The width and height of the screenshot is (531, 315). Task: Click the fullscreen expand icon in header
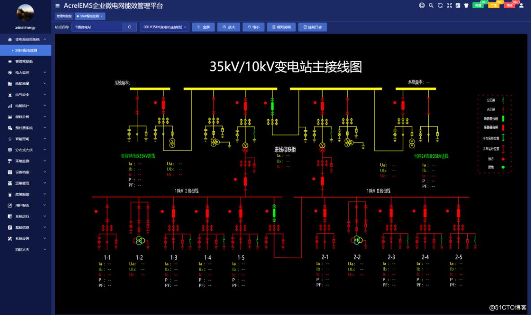[x=449, y=5]
